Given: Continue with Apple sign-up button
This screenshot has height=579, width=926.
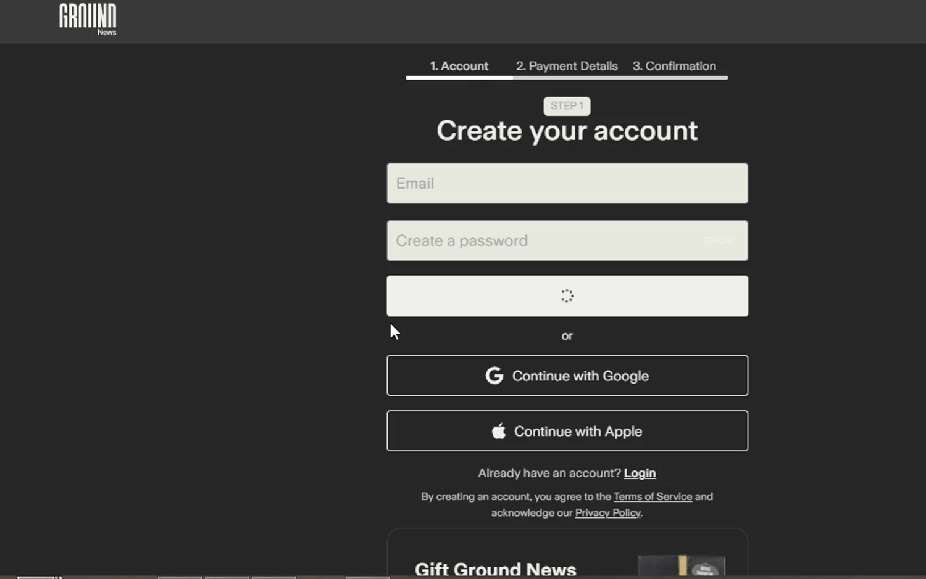Looking at the screenshot, I should 567,431.
